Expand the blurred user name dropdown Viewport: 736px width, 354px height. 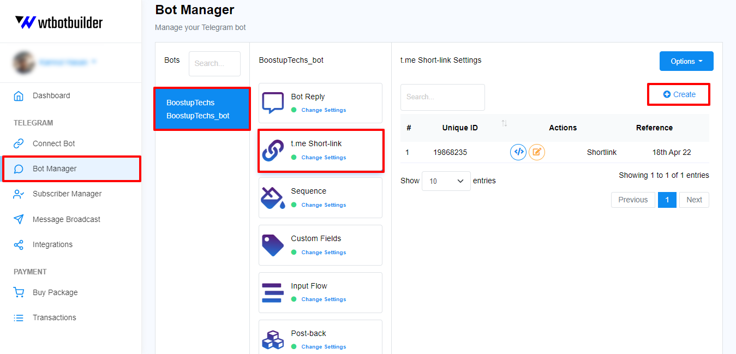pyautogui.click(x=67, y=62)
